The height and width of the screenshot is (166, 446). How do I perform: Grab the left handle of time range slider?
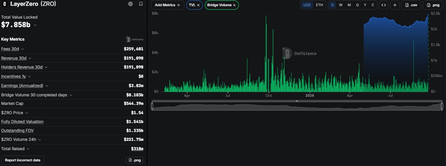coord(152,106)
